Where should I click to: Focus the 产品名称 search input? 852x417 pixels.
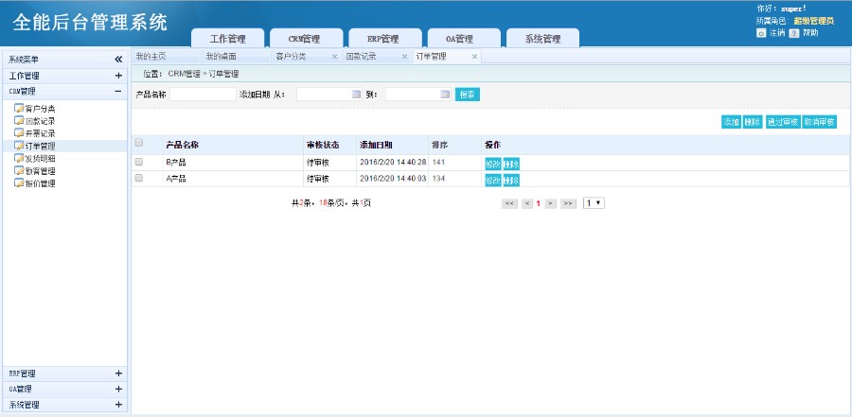[204, 95]
